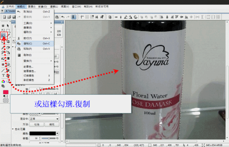This screenshot has height=147, width=229.
Task: Select the line drawing tool
Action: click(x=3, y=71)
